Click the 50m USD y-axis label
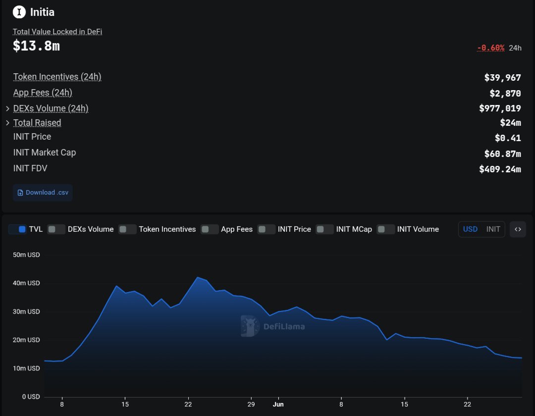This screenshot has height=416, width=535. (26, 255)
